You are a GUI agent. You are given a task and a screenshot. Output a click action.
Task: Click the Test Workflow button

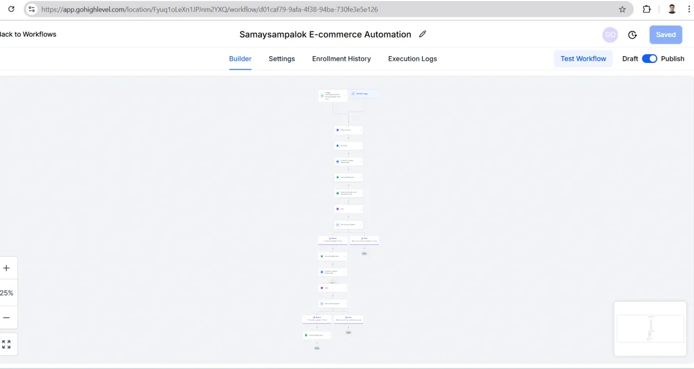coord(583,58)
